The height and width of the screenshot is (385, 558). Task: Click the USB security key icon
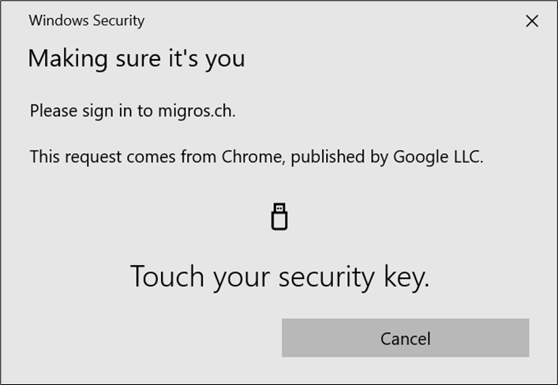279,217
